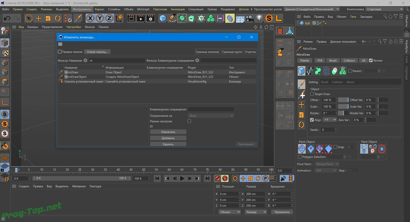Open the Парамеtr sort arrow on Название column

(103, 67)
